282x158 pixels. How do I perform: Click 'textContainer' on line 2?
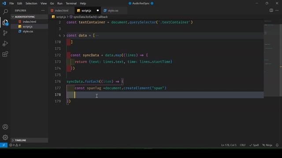click(x=92, y=22)
